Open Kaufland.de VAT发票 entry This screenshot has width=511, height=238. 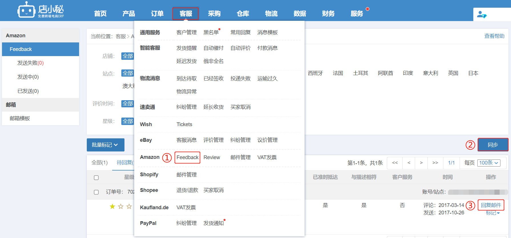click(x=186, y=208)
